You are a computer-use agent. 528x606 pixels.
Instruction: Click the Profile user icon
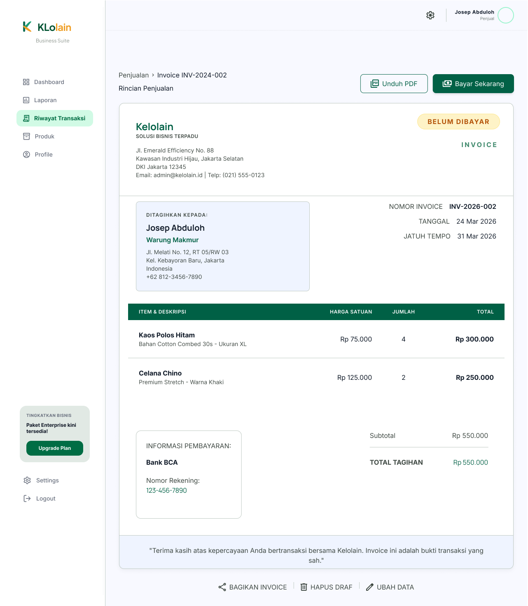click(26, 154)
